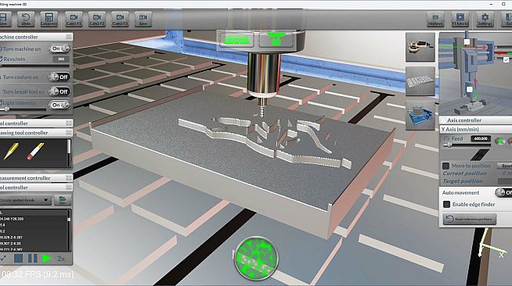Click the Feed value field 600.000
This screenshot has width=512, height=286.
[x=481, y=139]
